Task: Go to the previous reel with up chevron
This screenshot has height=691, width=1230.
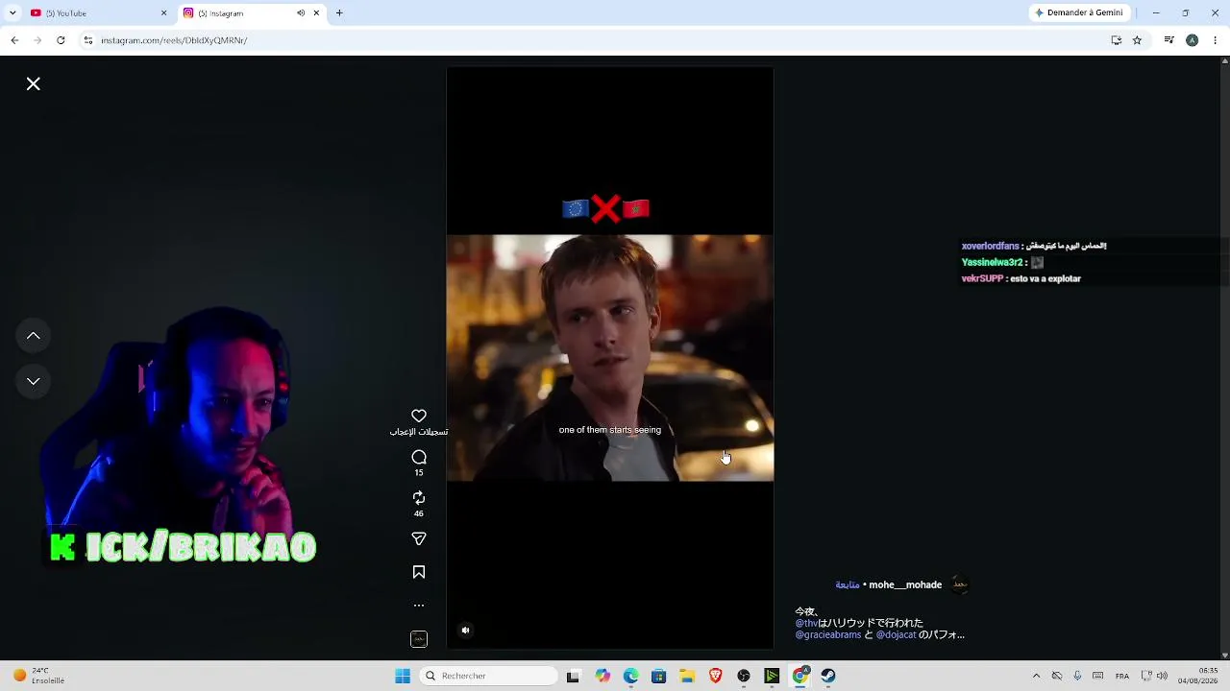Action: pos(34,336)
